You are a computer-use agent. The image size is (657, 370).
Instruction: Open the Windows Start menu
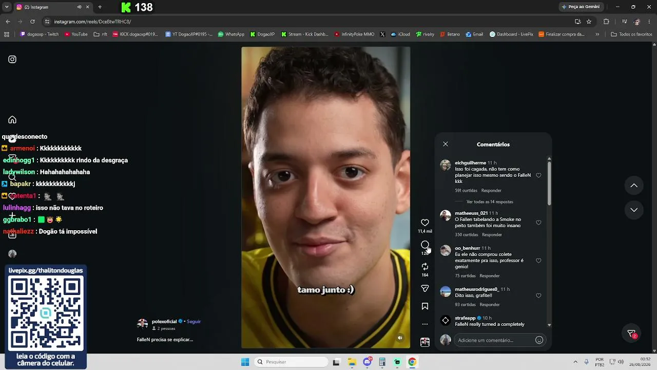click(x=245, y=362)
